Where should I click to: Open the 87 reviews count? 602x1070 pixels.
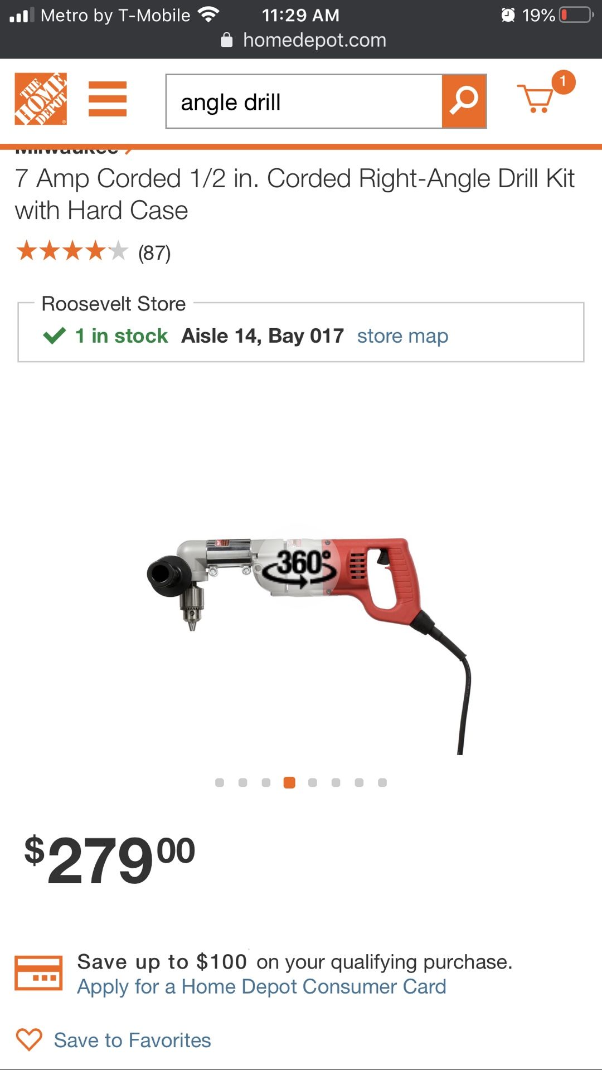pyautogui.click(x=154, y=253)
